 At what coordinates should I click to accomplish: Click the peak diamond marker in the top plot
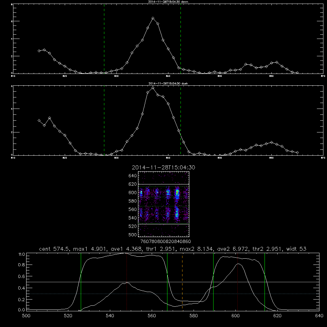point(153,18)
